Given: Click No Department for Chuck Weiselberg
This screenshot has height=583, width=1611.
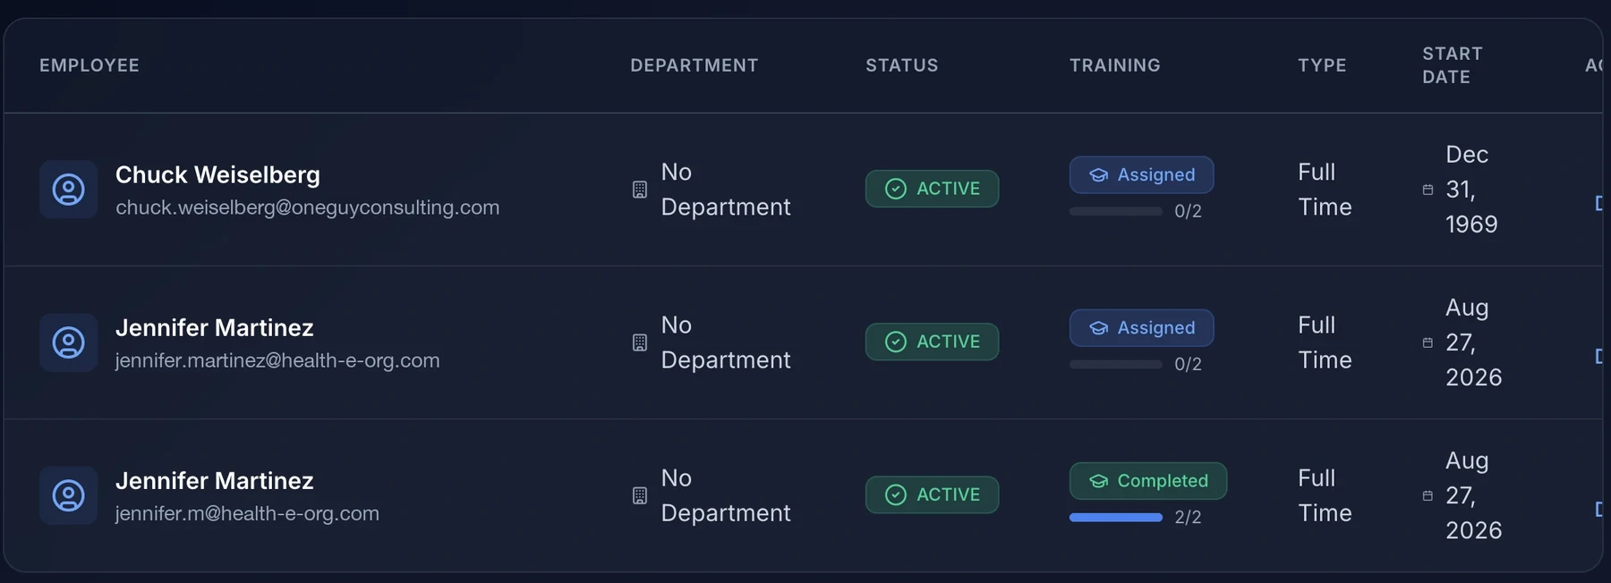Looking at the screenshot, I should coord(726,190).
